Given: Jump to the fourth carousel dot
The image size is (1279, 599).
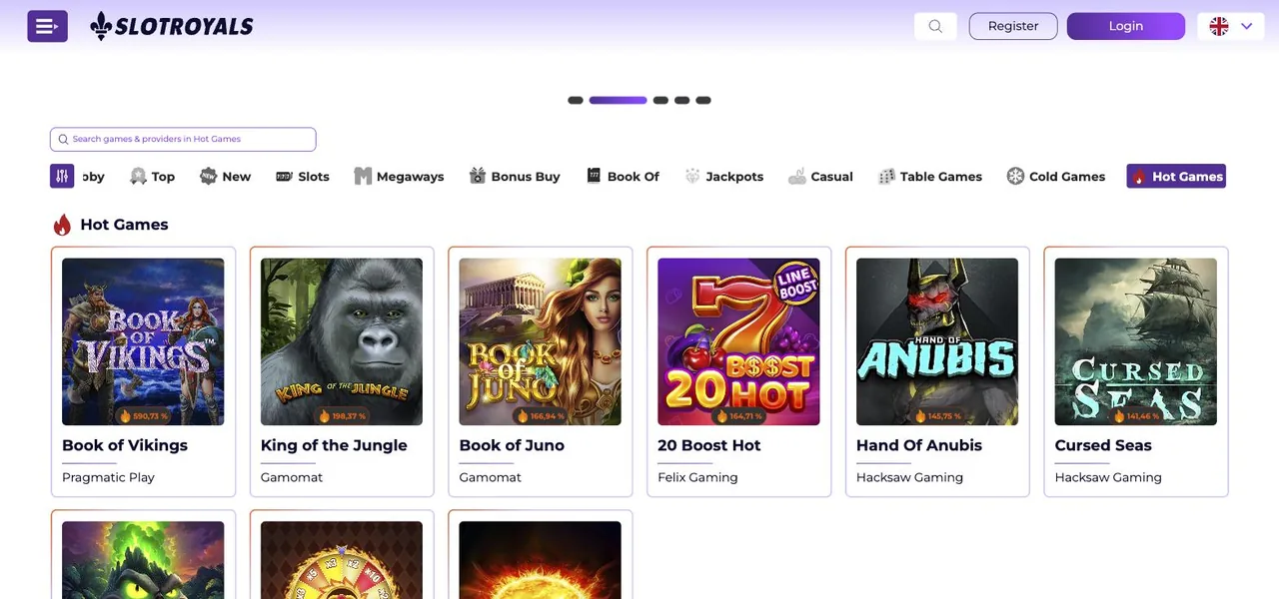Looking at the screenshot, I should click(681, 100).
